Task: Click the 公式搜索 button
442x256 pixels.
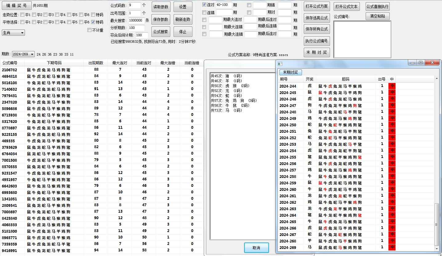Action: tap(161, 32)
